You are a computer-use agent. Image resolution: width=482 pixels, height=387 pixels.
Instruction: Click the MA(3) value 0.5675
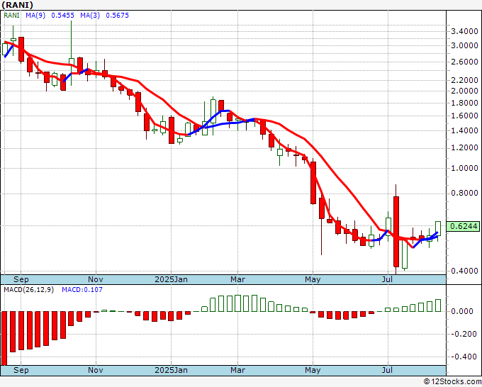(x=117, y=16)
